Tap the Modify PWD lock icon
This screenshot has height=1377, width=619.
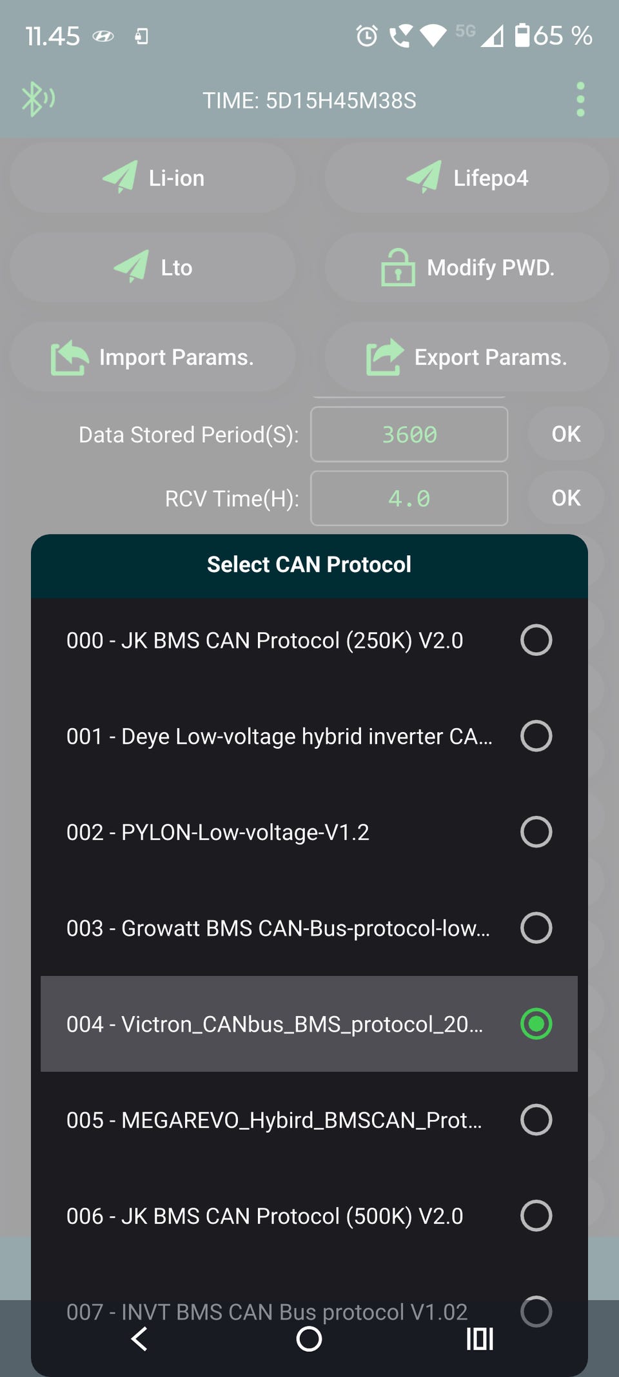pos(398,267)
